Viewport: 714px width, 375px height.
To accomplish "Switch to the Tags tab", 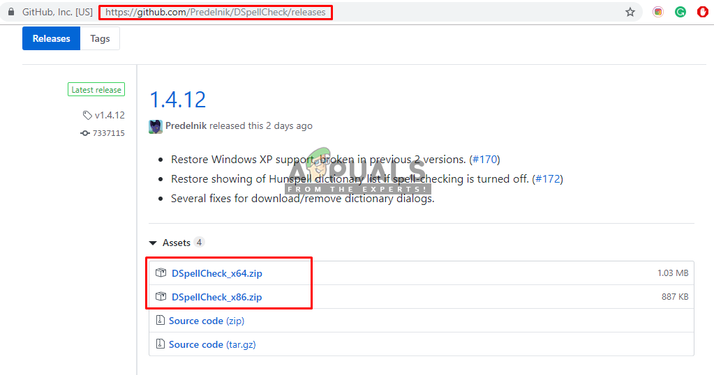I will [101, 38].
